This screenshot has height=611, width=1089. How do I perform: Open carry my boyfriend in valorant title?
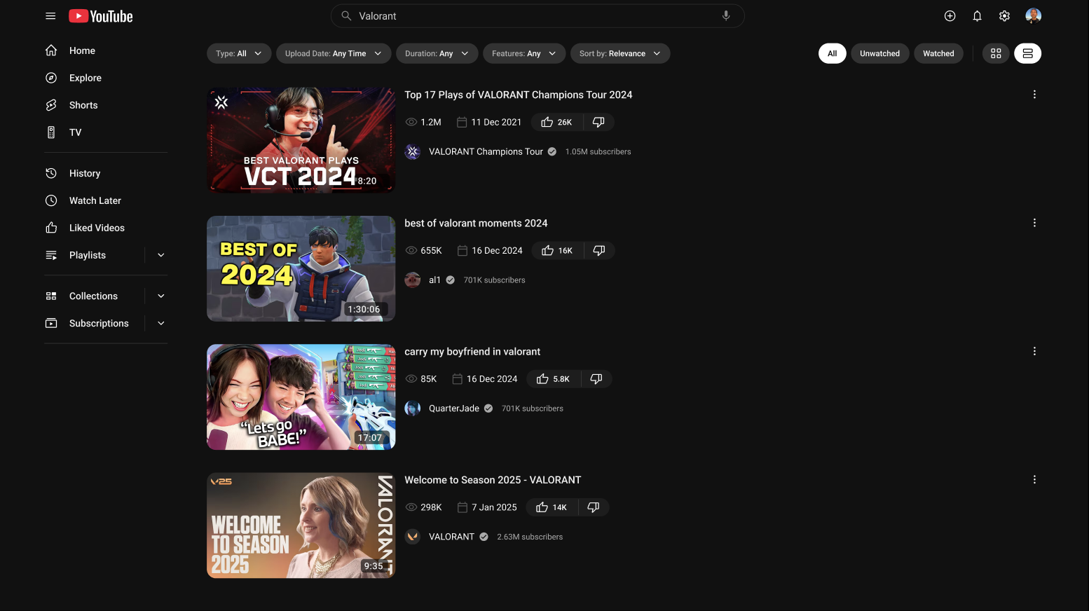click(x=472, y=351)
